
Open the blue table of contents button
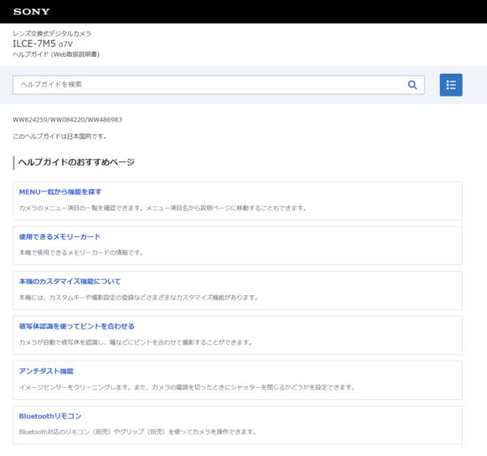point(450,84)
